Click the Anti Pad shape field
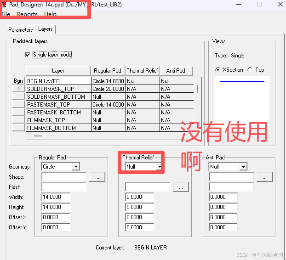This screenshot has height=260, width=286. coord(231,177)
